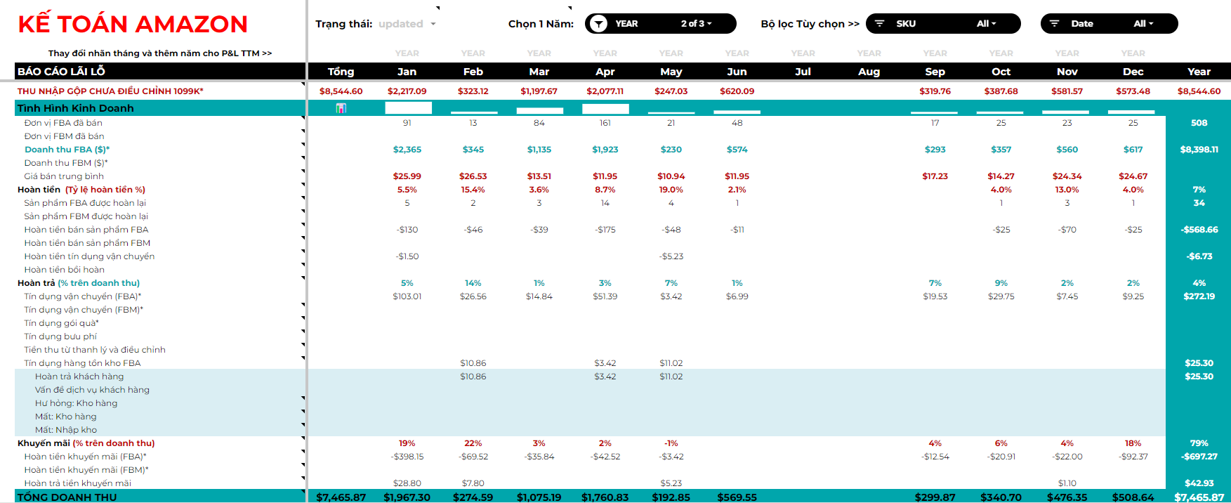Select the yearly refund total -$568.66
This screenshot has width=1231, height=503.
[1199, 230]
